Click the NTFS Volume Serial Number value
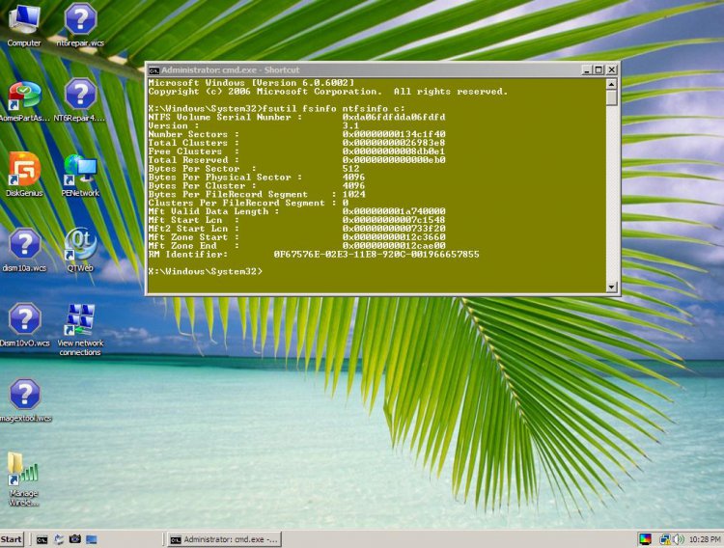This screenshot has height=548, width=724. click(394, 118)
